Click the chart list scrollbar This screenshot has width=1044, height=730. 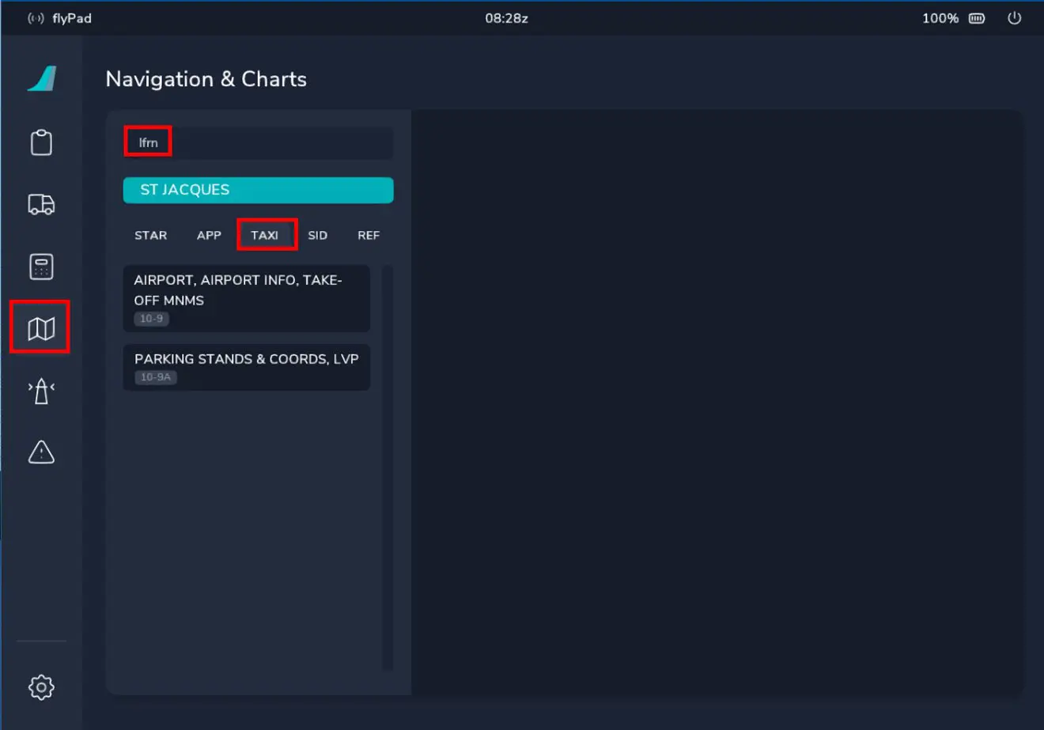pos(388,468)
